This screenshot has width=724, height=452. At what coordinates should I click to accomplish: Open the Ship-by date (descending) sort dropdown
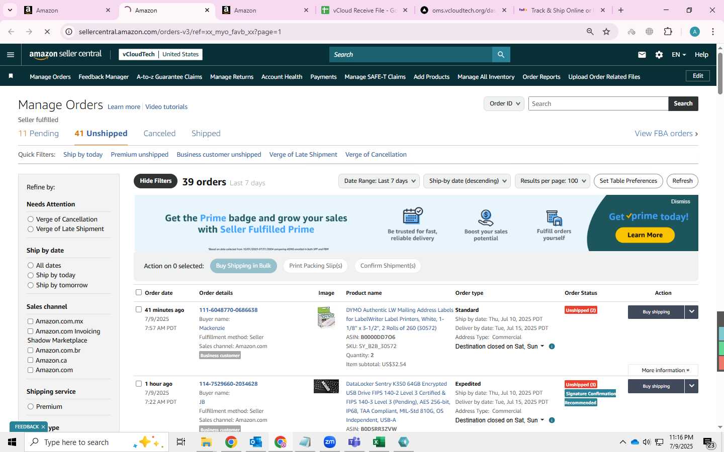[468, 181]
